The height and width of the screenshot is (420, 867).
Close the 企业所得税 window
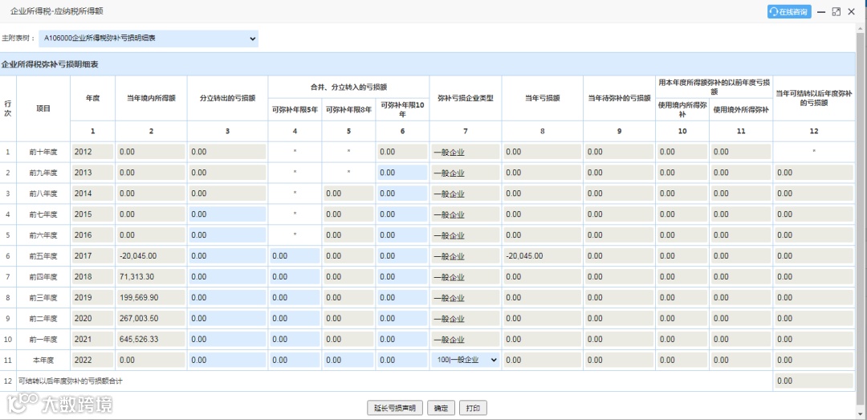(852, 11)
